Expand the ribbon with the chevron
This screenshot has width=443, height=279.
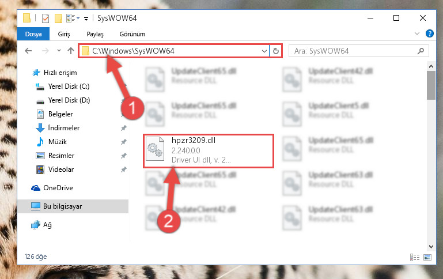(417, 33)
